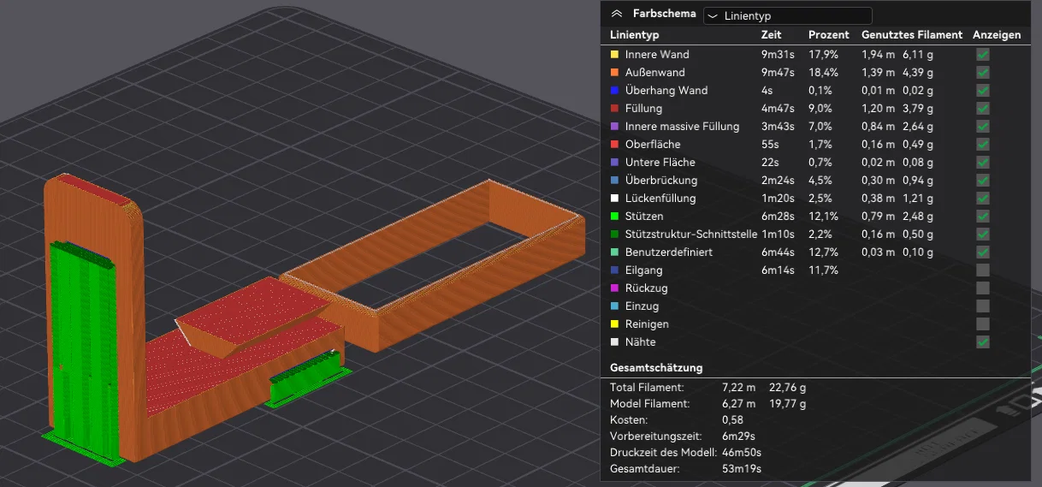Click the small green support under the ramp
This screenshot has height=487, width=1042.
click(308, 380)
